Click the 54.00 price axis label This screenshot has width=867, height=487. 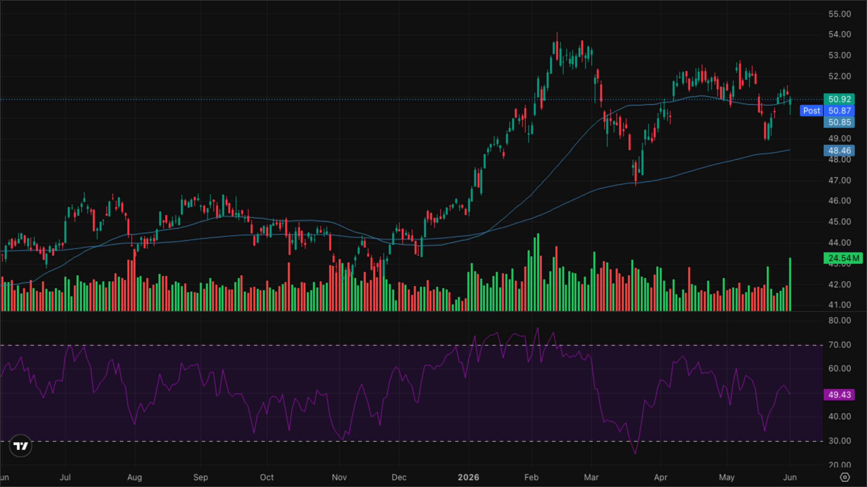coord(840,34)
